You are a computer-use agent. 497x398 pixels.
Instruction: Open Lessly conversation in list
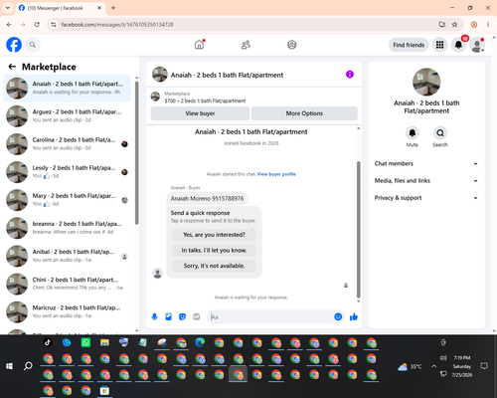pyautogui.click(x=68, y=172)
